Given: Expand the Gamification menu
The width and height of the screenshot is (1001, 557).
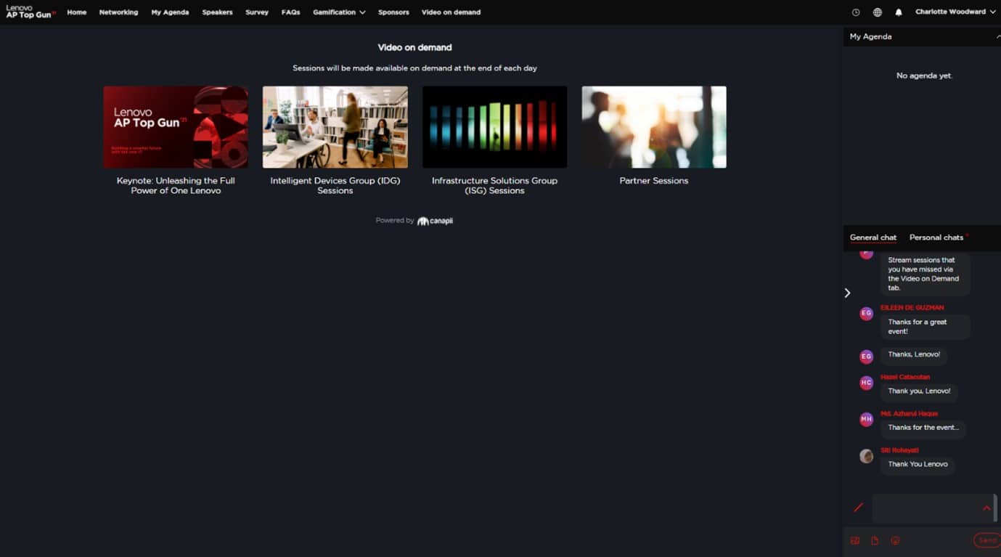Looking at the screenshot, I should pyautogui.click(x=339, y=12).
